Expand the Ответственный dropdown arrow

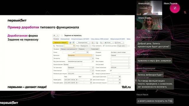pos(91,71)
